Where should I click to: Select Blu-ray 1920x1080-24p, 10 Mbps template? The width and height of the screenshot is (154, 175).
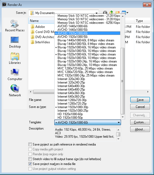click(88, 65)
